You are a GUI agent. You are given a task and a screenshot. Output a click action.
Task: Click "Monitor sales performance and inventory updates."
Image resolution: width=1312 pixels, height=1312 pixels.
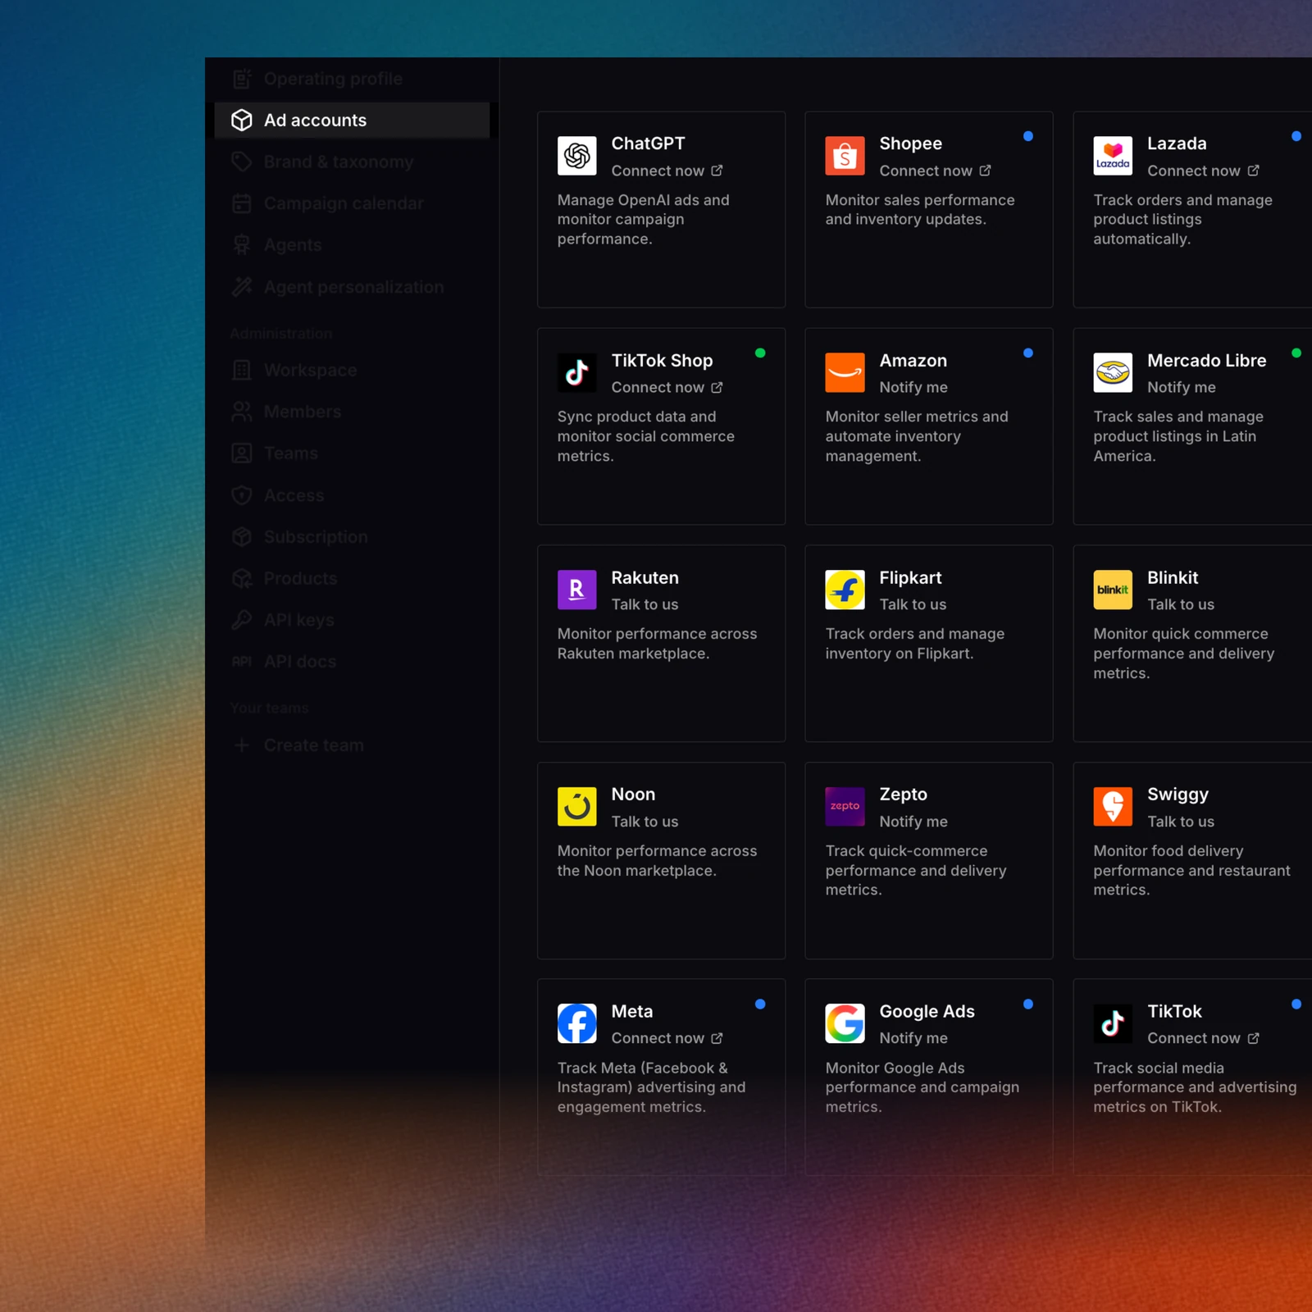(x=920, y=210)
